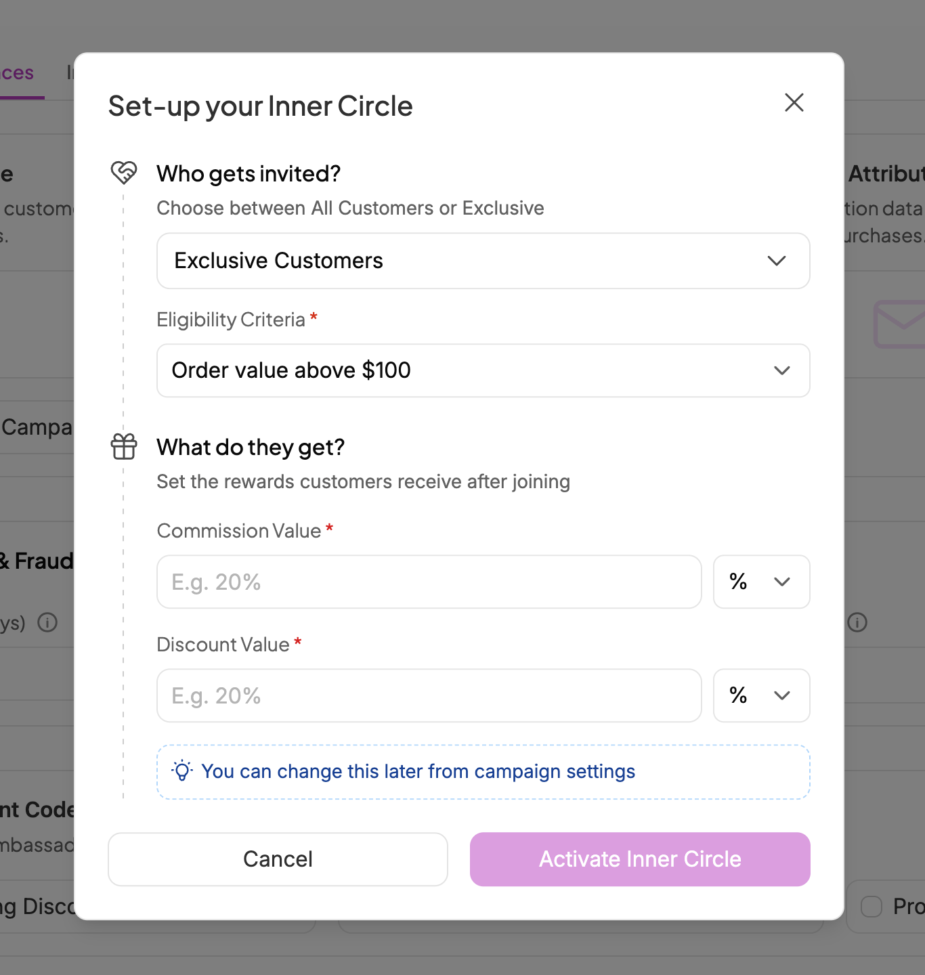This screenshot has width=925, height=975.
Task: Focus the Commission Value input field
Action: coord(429,582)
